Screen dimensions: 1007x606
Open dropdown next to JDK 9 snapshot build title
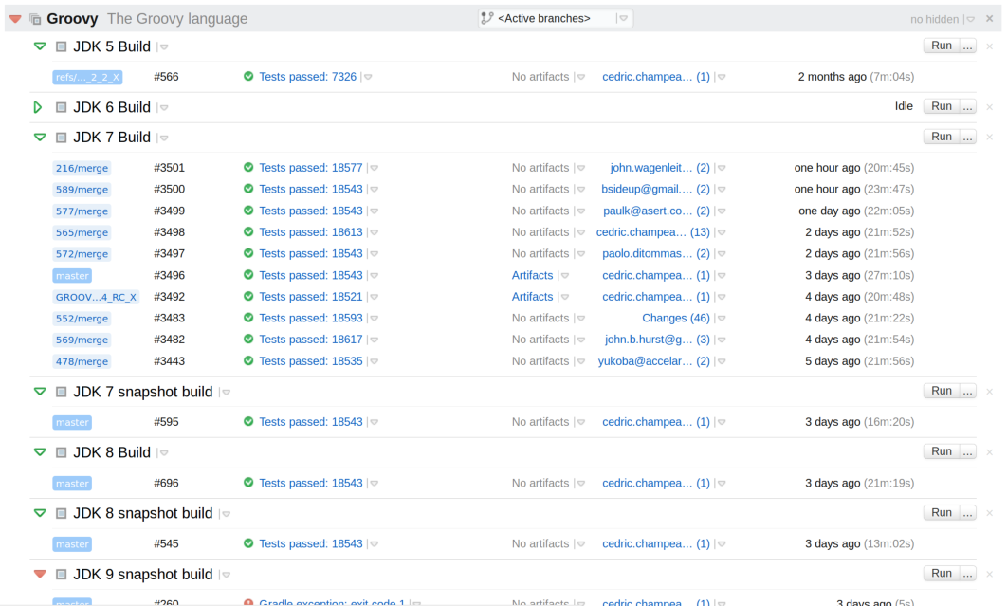point(226,575)
